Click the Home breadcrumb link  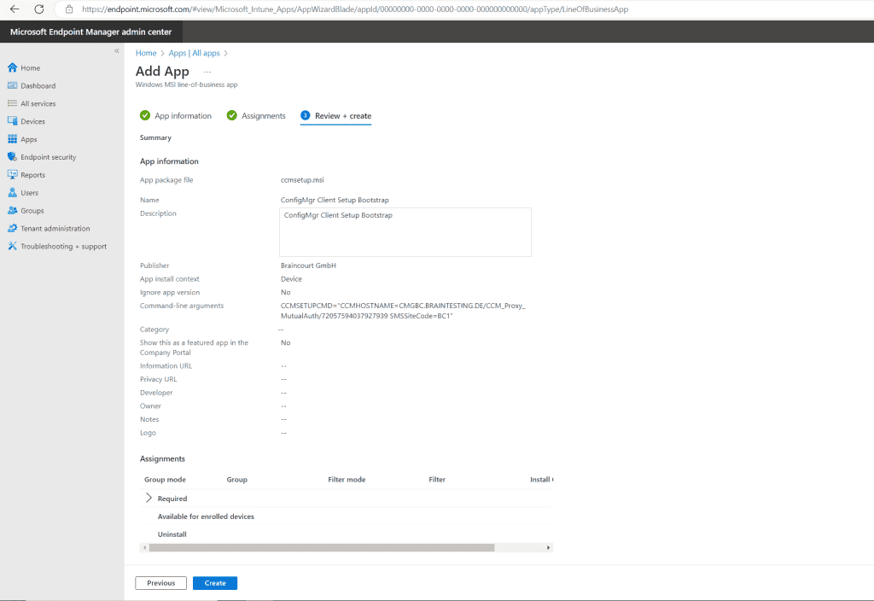pyautogui.click(x=145, y=52)
